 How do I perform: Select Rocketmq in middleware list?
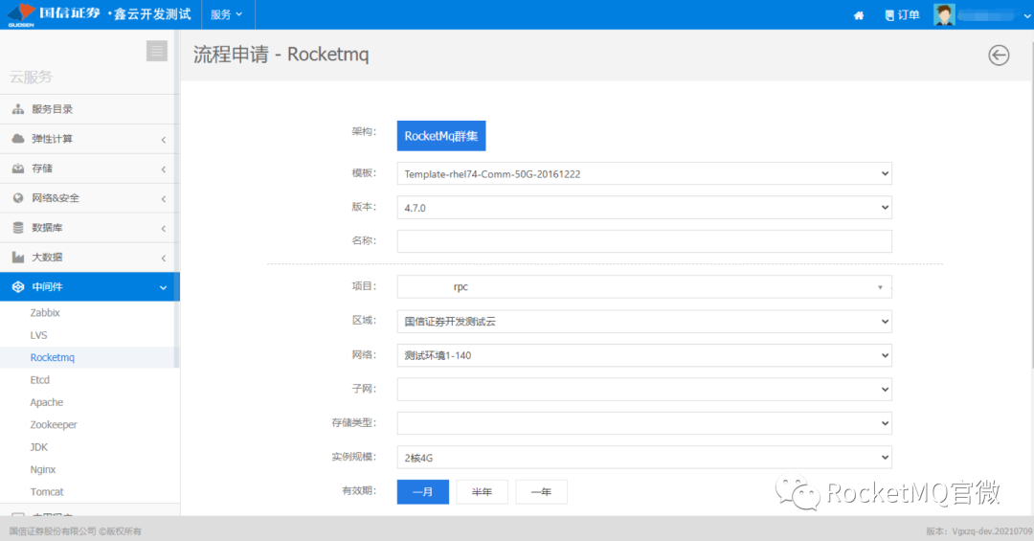click(52, 357)
